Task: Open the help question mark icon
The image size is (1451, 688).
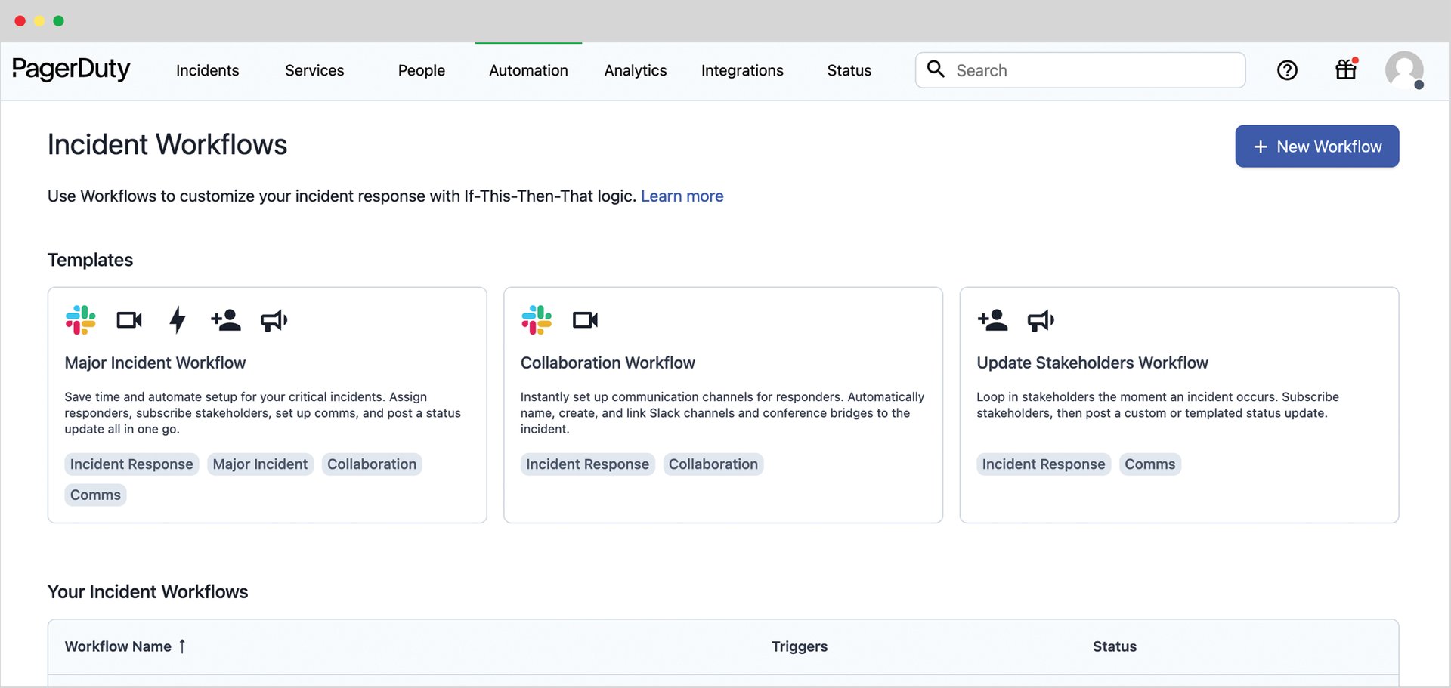Action: pos(1287,70)
